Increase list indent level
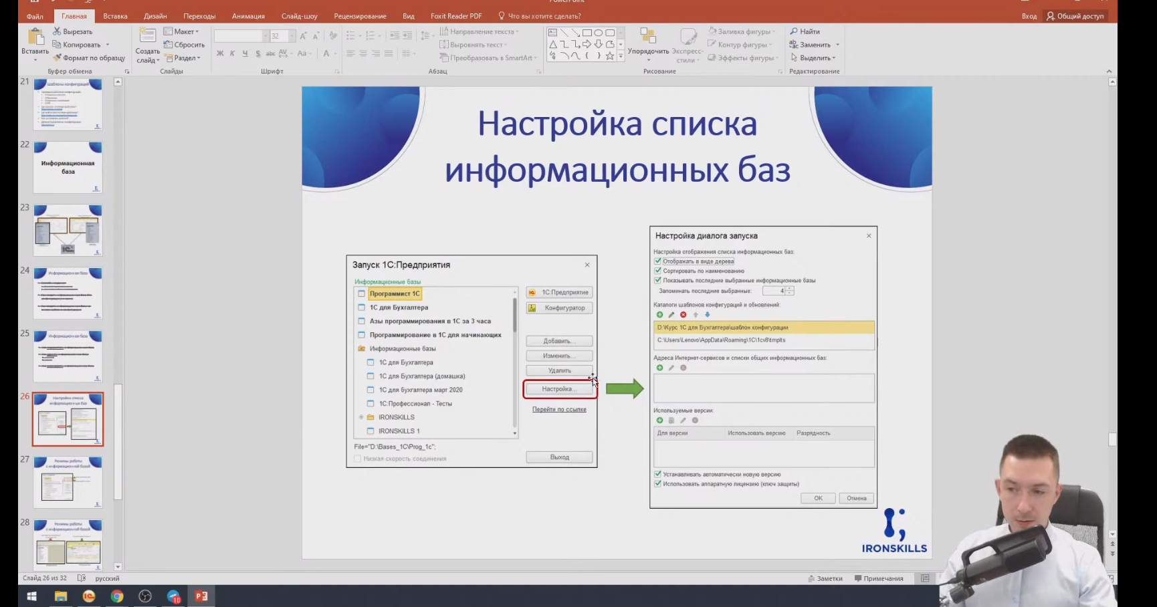 tap(407, 35)
